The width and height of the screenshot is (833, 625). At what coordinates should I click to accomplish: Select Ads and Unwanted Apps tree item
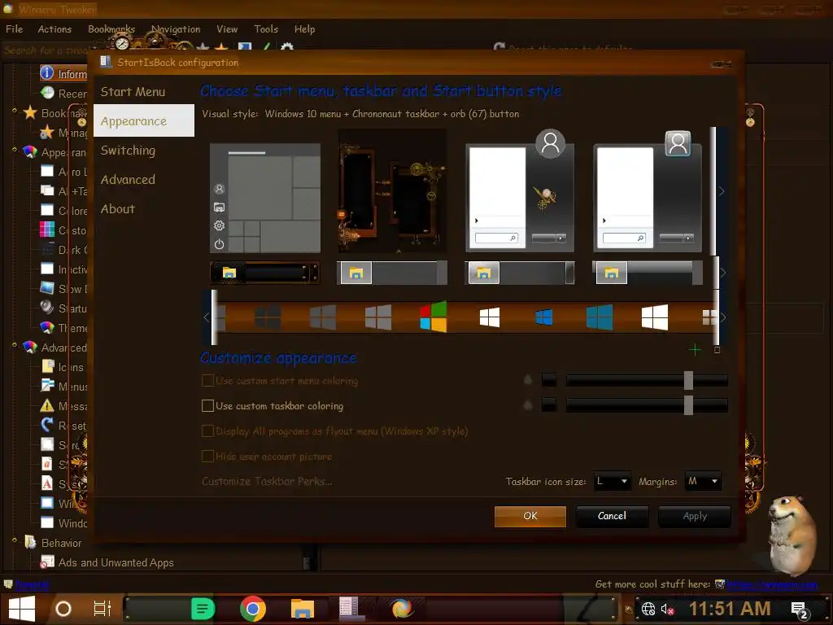click(116, 562)
